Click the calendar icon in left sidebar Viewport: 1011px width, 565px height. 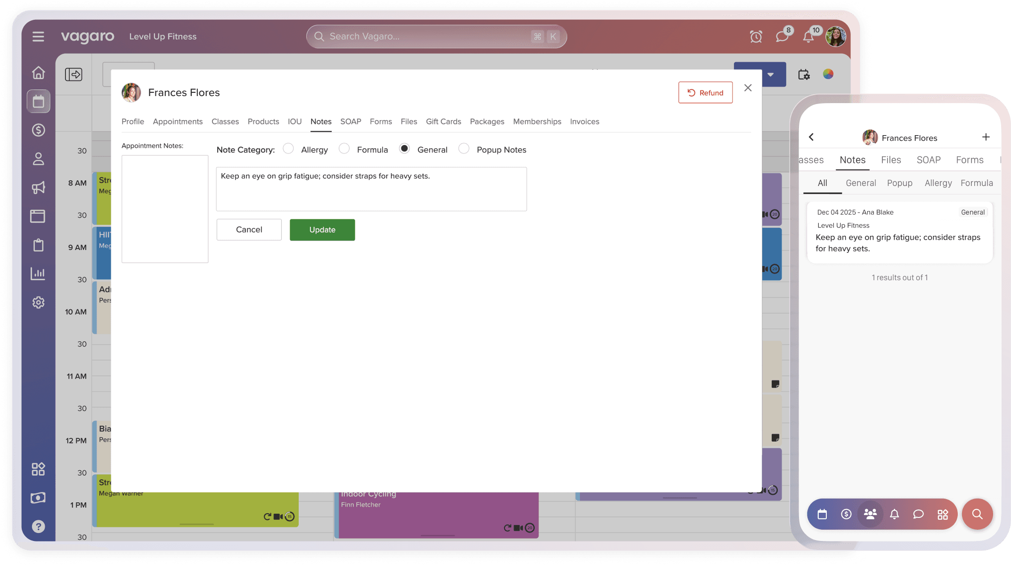click(38, 101)
